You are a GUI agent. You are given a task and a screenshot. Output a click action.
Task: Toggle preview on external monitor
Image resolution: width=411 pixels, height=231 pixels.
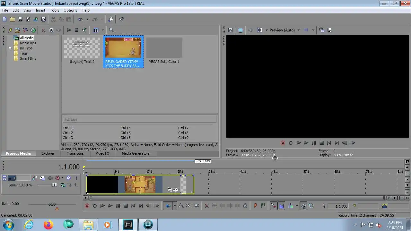point(240,30)
